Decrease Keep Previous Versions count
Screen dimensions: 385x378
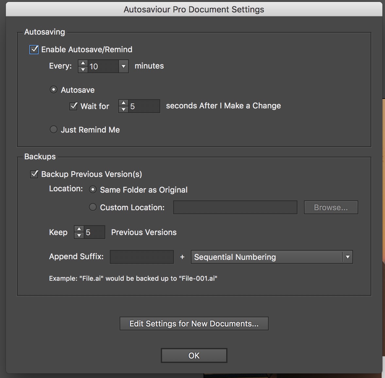click(x=79, y=235)
